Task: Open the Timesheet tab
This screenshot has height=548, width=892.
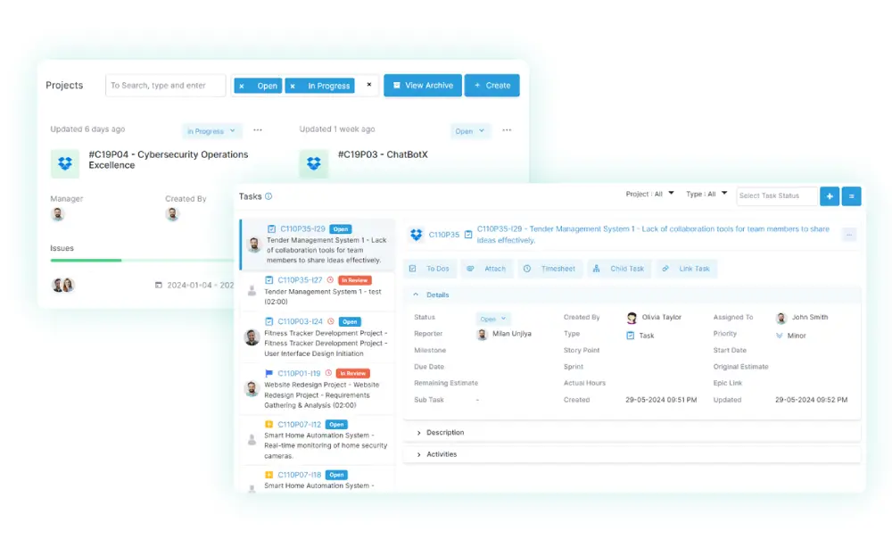Action: (x=550, y=269)
